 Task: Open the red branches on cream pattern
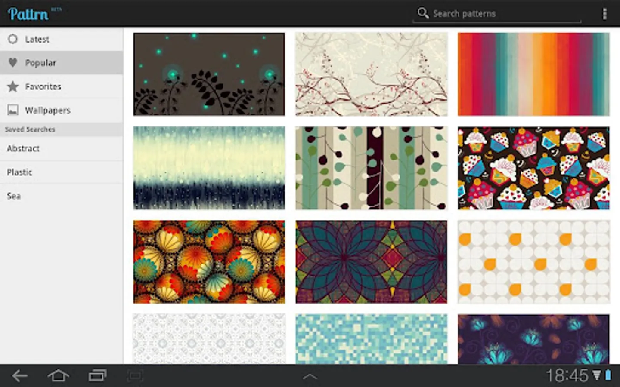(x=371, y=74)
